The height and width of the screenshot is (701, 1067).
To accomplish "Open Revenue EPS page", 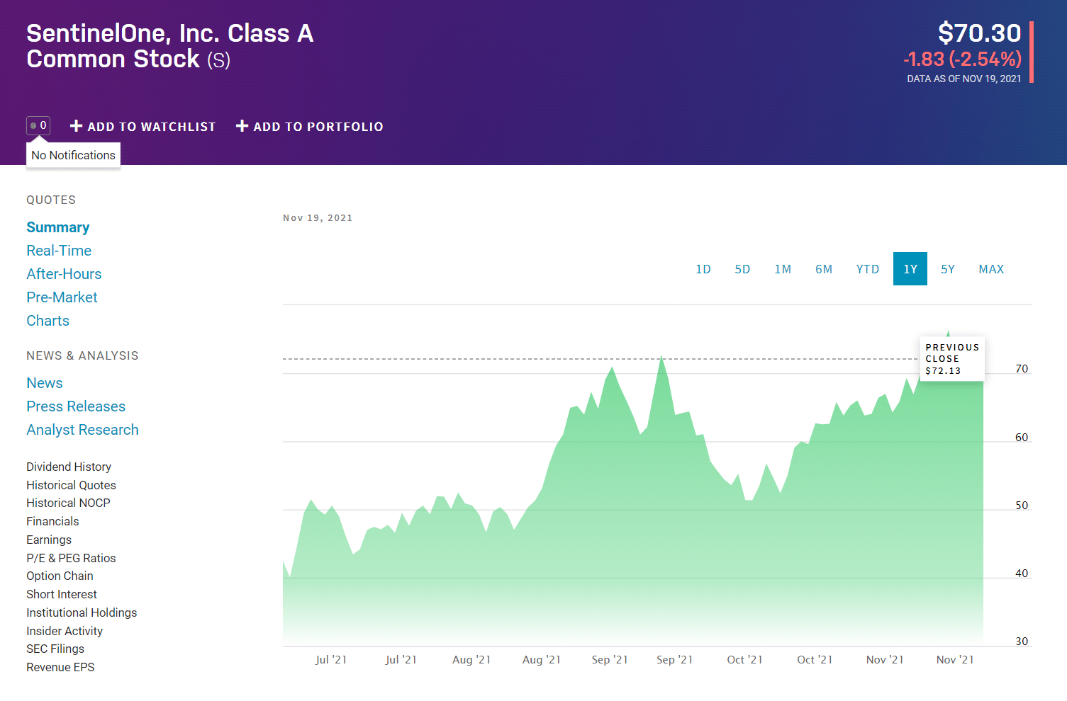I will click(x=60, y=667).
